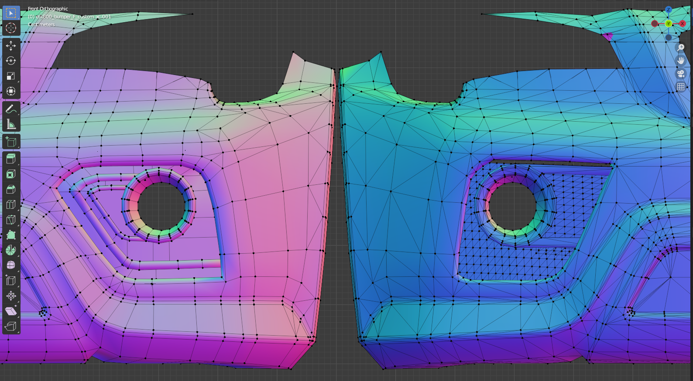
Task: Click the etk800_bumper_F_custom object name text
Action: [x=69, y=17]
